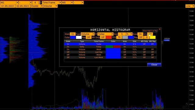The image size is (195, 110).
Task: Click the blue Close button
Action: tap(154, 65)
